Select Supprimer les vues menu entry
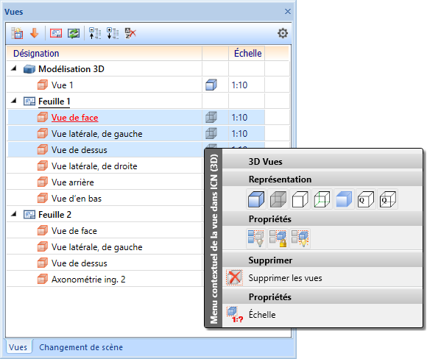This screenshot has width=427, height=359. pyautogui.click(x=285, y=278)
